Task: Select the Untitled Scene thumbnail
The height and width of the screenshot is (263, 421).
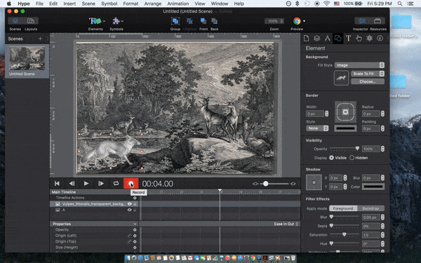Action: point(27,58)
